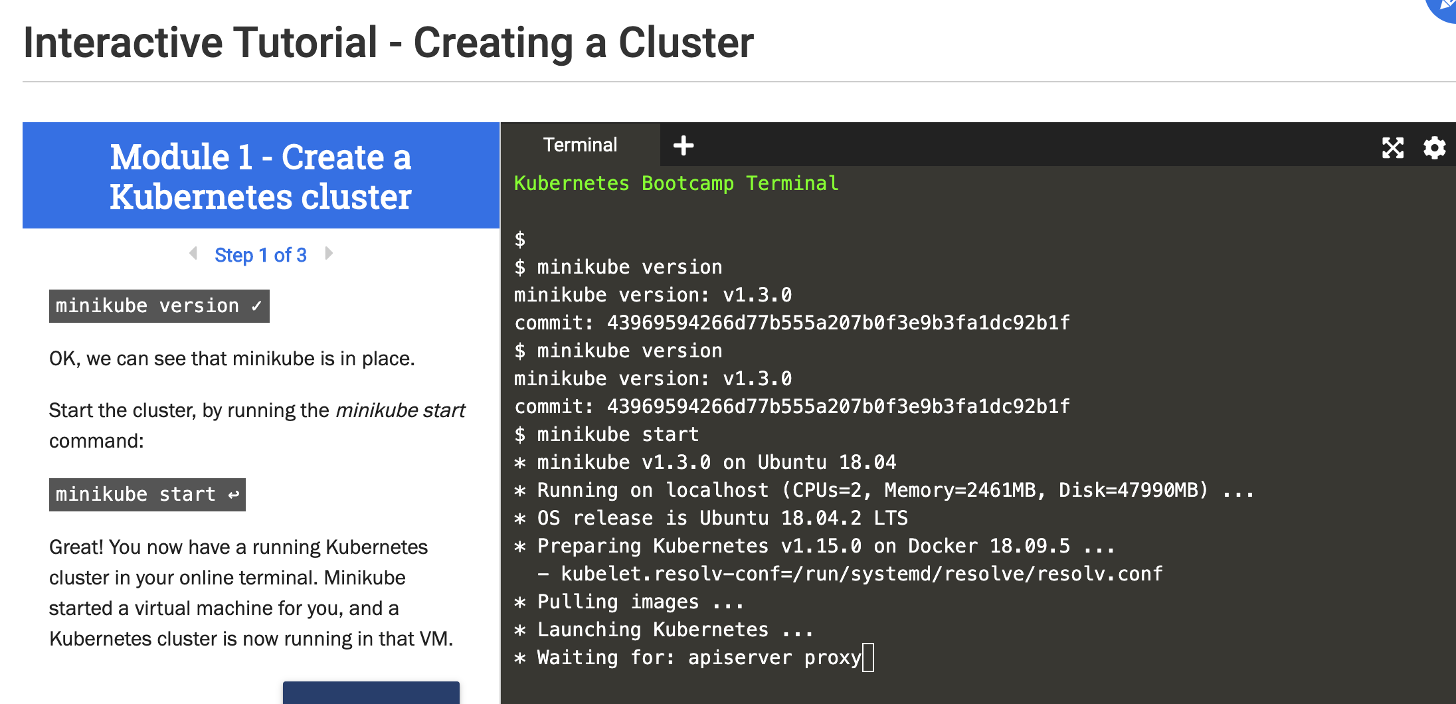The width and height of the screenshot is (1456, 704).
Task: Click 'Preparing Kubernetes v1.15.0 on Docker' line
Action: [x=814, y=546]
